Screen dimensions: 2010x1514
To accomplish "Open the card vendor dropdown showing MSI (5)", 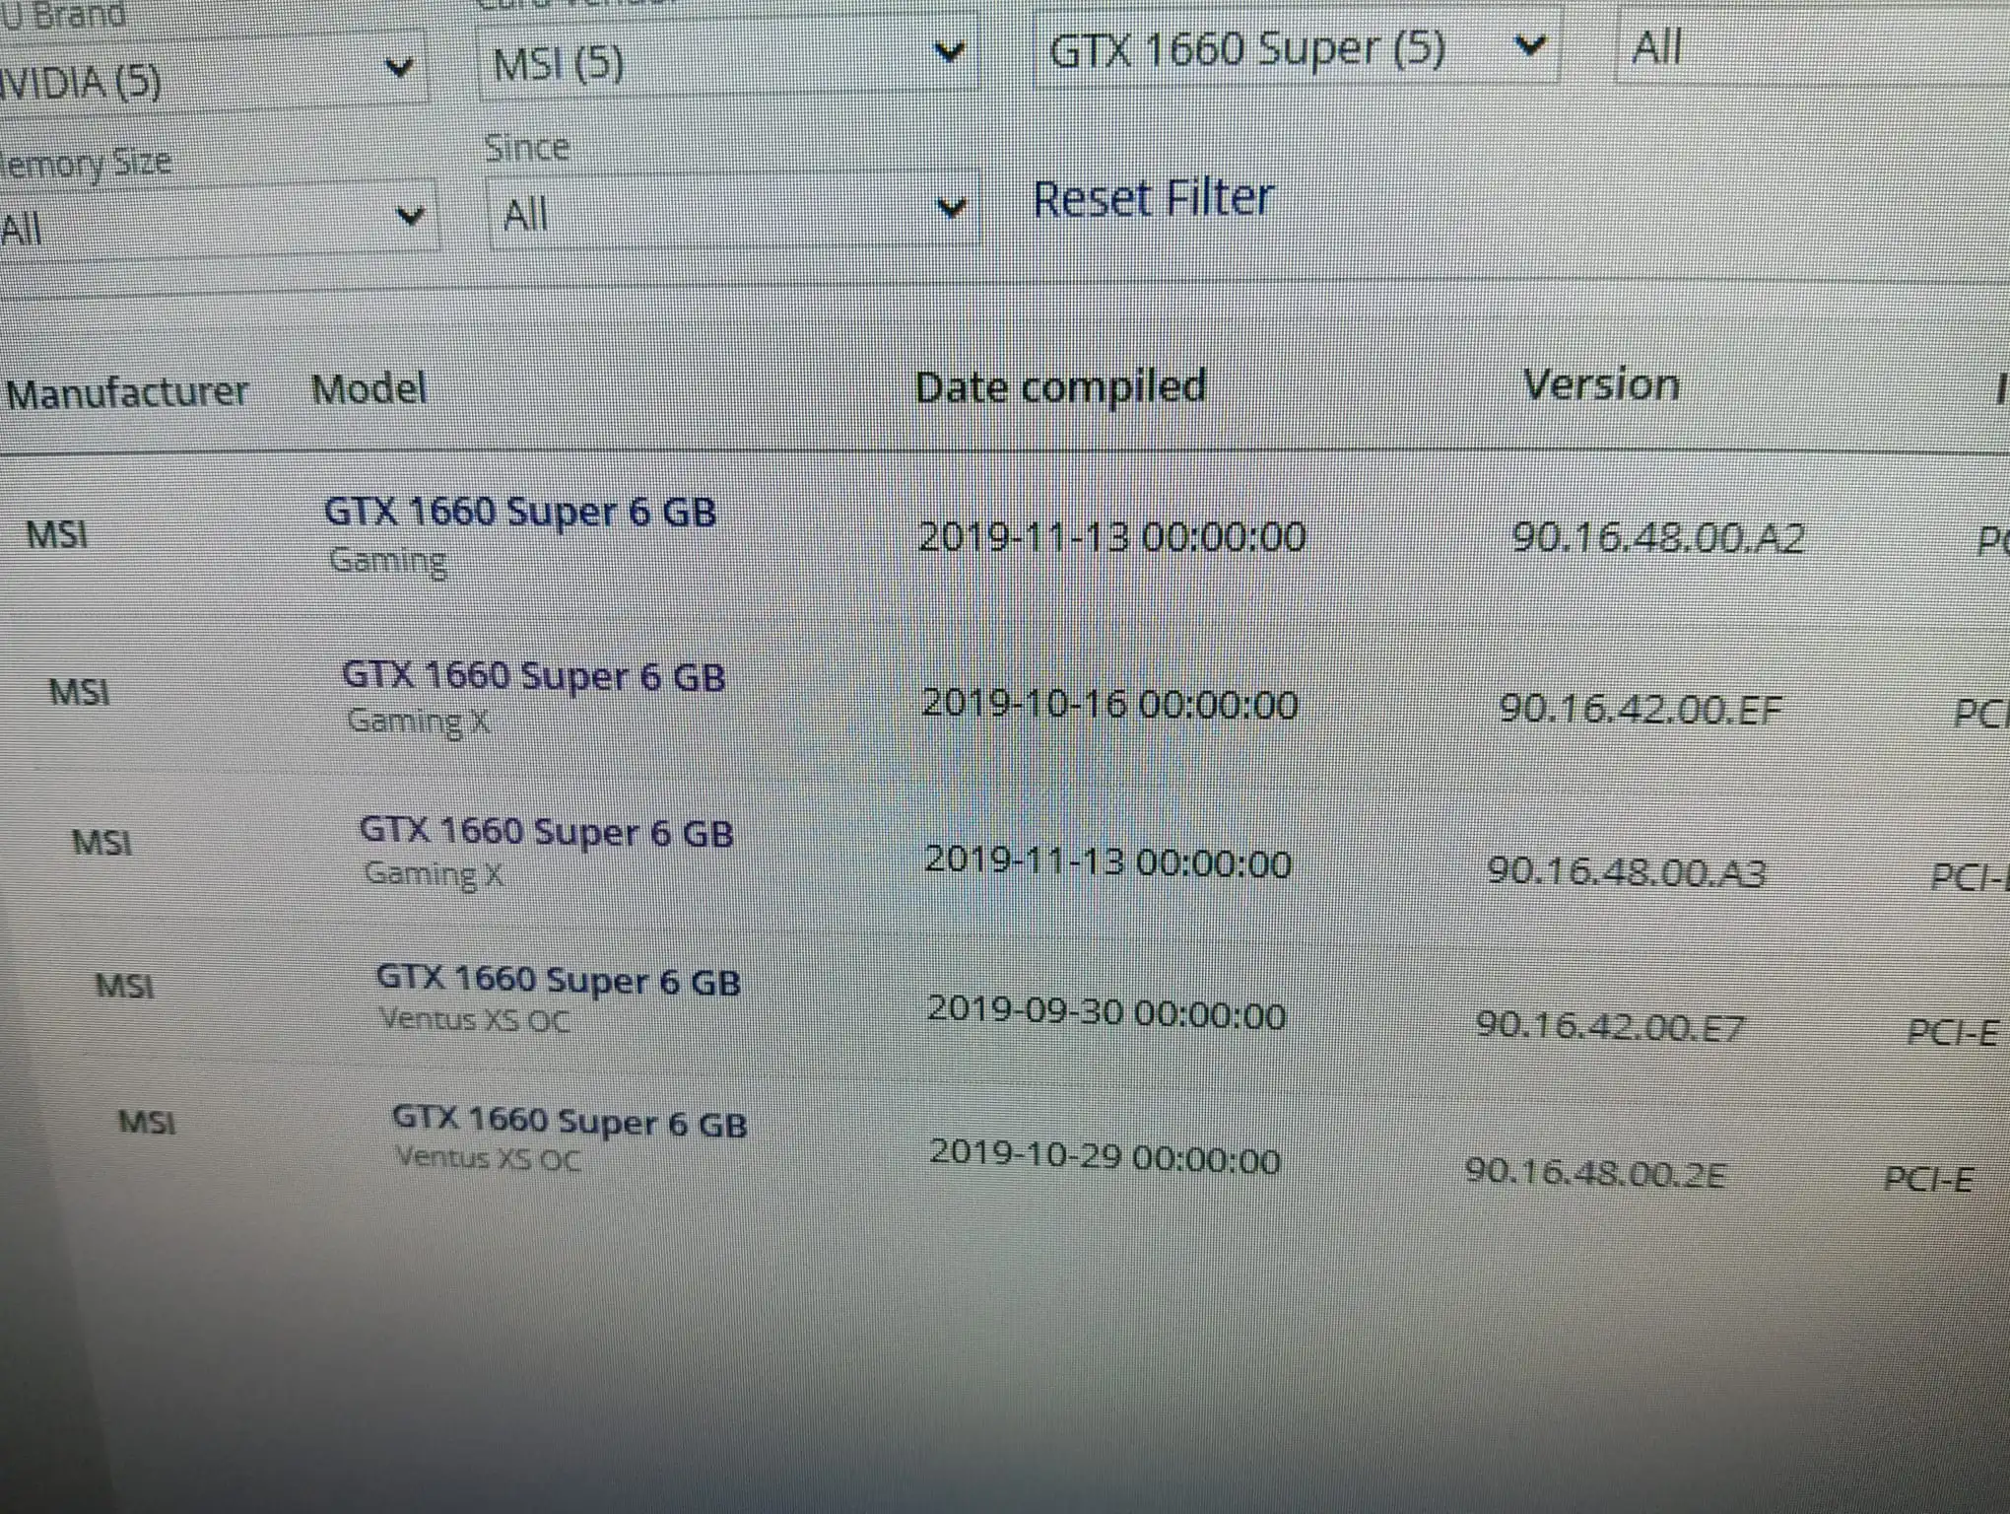I will 728,57.
